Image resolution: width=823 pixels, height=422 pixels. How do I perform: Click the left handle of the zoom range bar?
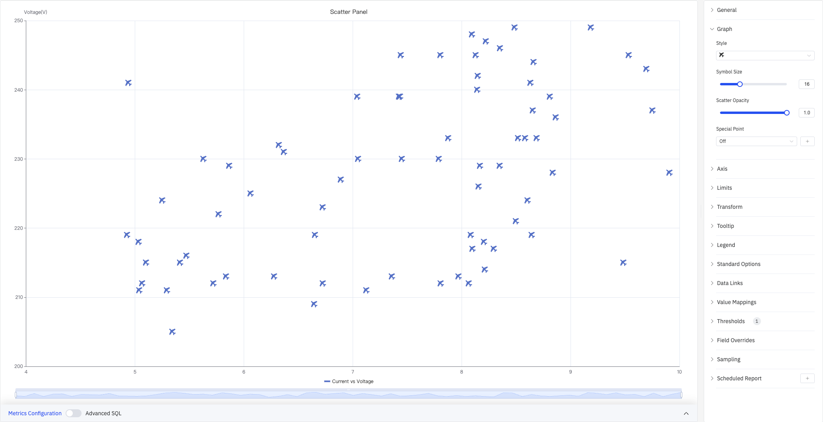pos(16,395)
